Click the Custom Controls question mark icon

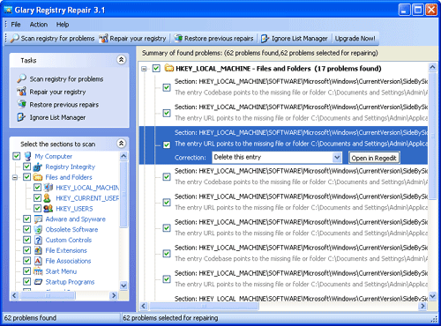pyautogui.click(x=38, y=240)
